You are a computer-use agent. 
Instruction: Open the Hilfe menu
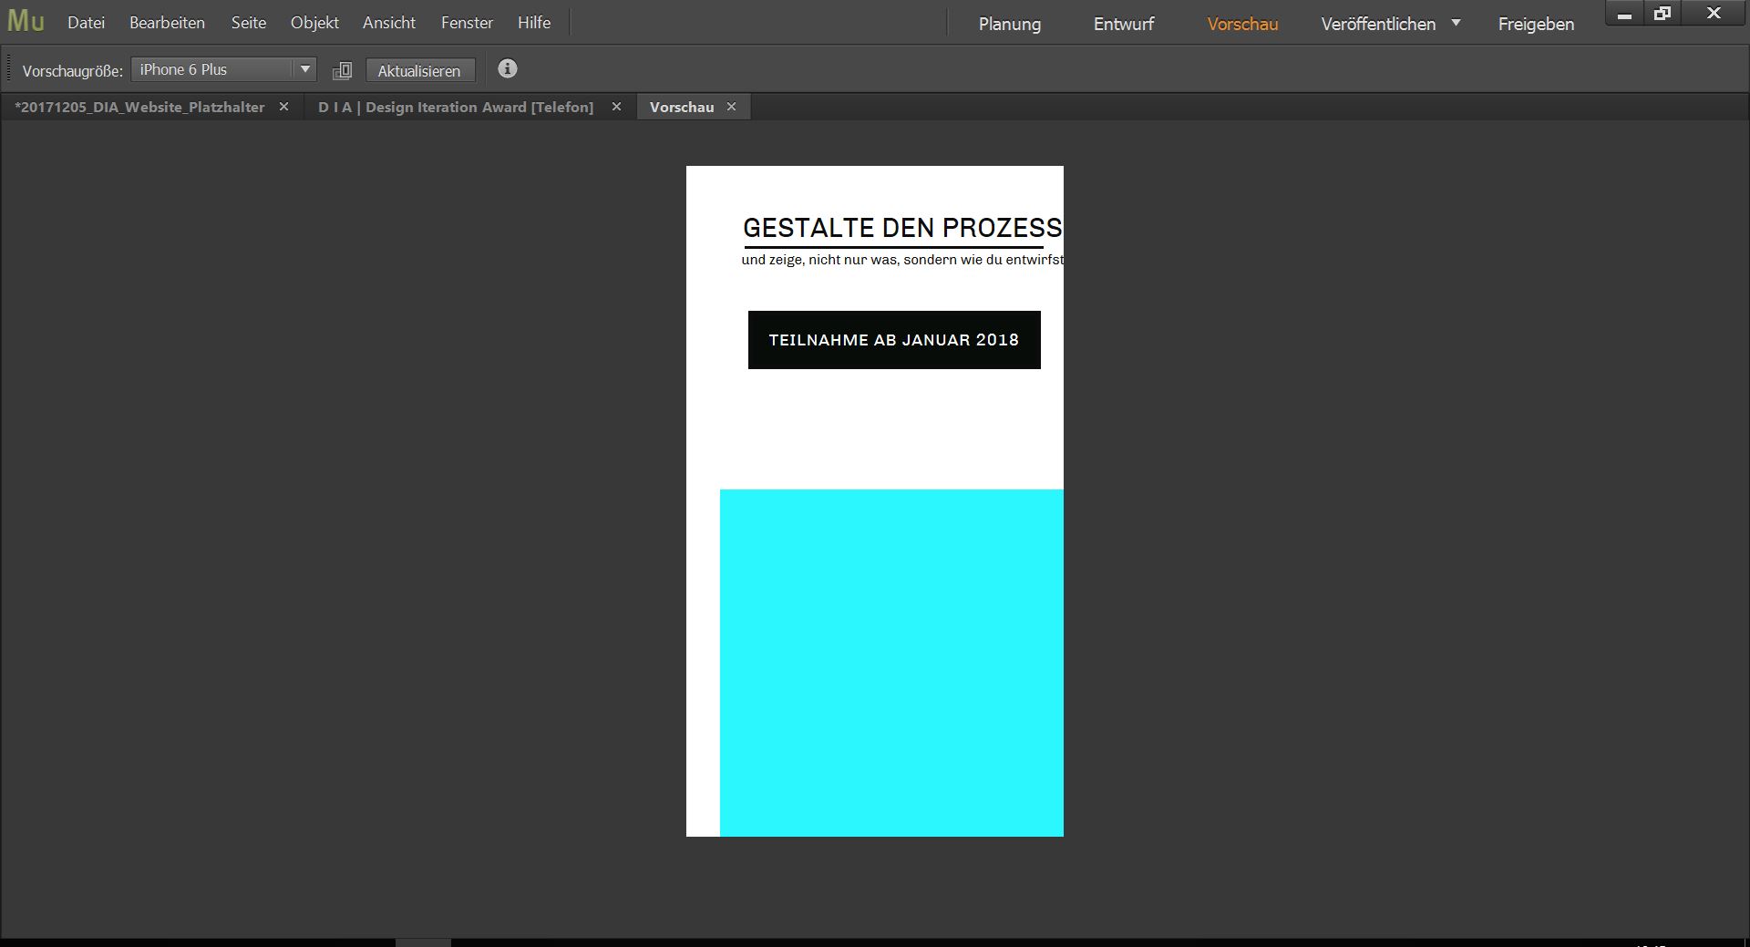point(534,23)
